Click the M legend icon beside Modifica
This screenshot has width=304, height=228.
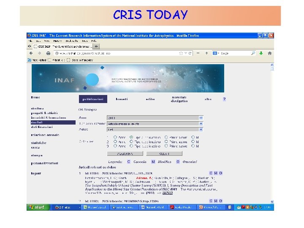[153, 162]
